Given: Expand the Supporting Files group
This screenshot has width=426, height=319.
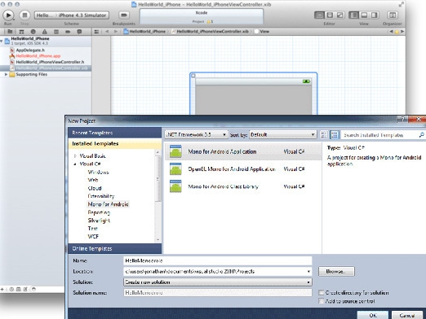Looking at the screenshot, I should click(x=6, y=74).
